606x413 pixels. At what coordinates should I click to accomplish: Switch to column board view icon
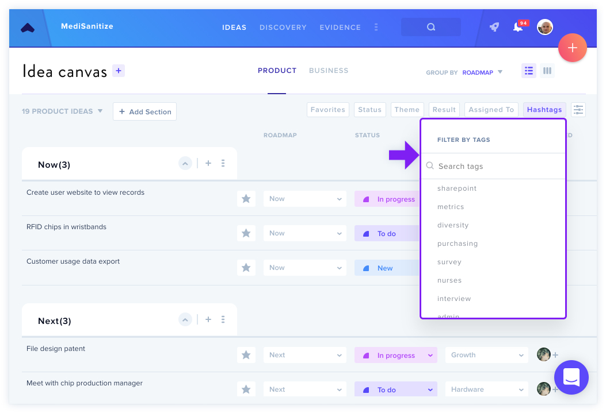547,71
